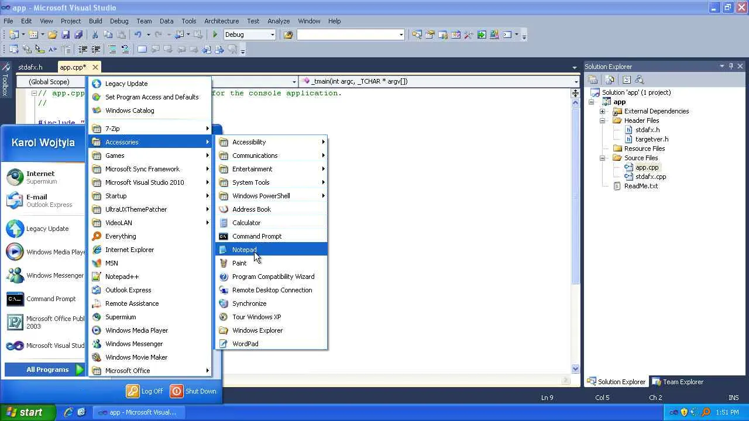Open Notepad from the Accessories submenu
This screenshot has height=421, width=749.
(272, 250)
